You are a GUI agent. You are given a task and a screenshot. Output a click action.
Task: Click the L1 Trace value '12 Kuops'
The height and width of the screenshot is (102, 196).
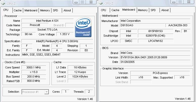80,72
